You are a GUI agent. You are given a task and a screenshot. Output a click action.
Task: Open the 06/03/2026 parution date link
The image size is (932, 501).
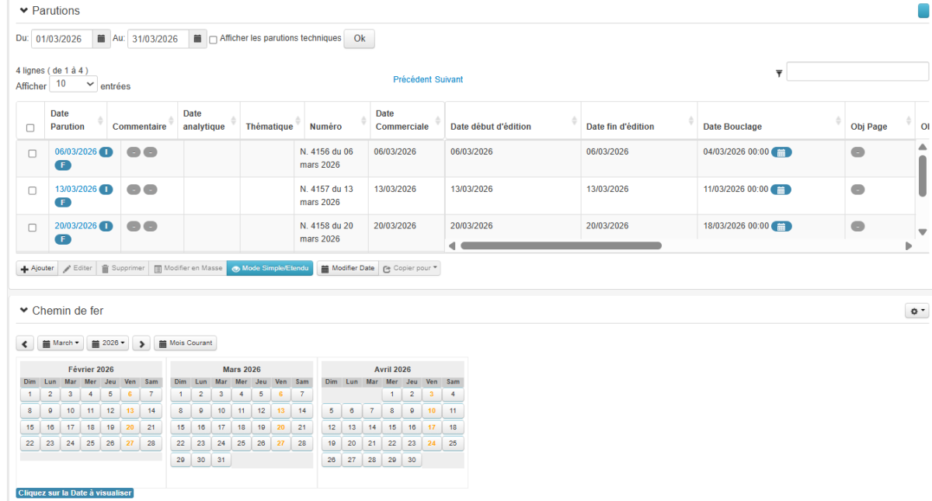click(75, 151)
